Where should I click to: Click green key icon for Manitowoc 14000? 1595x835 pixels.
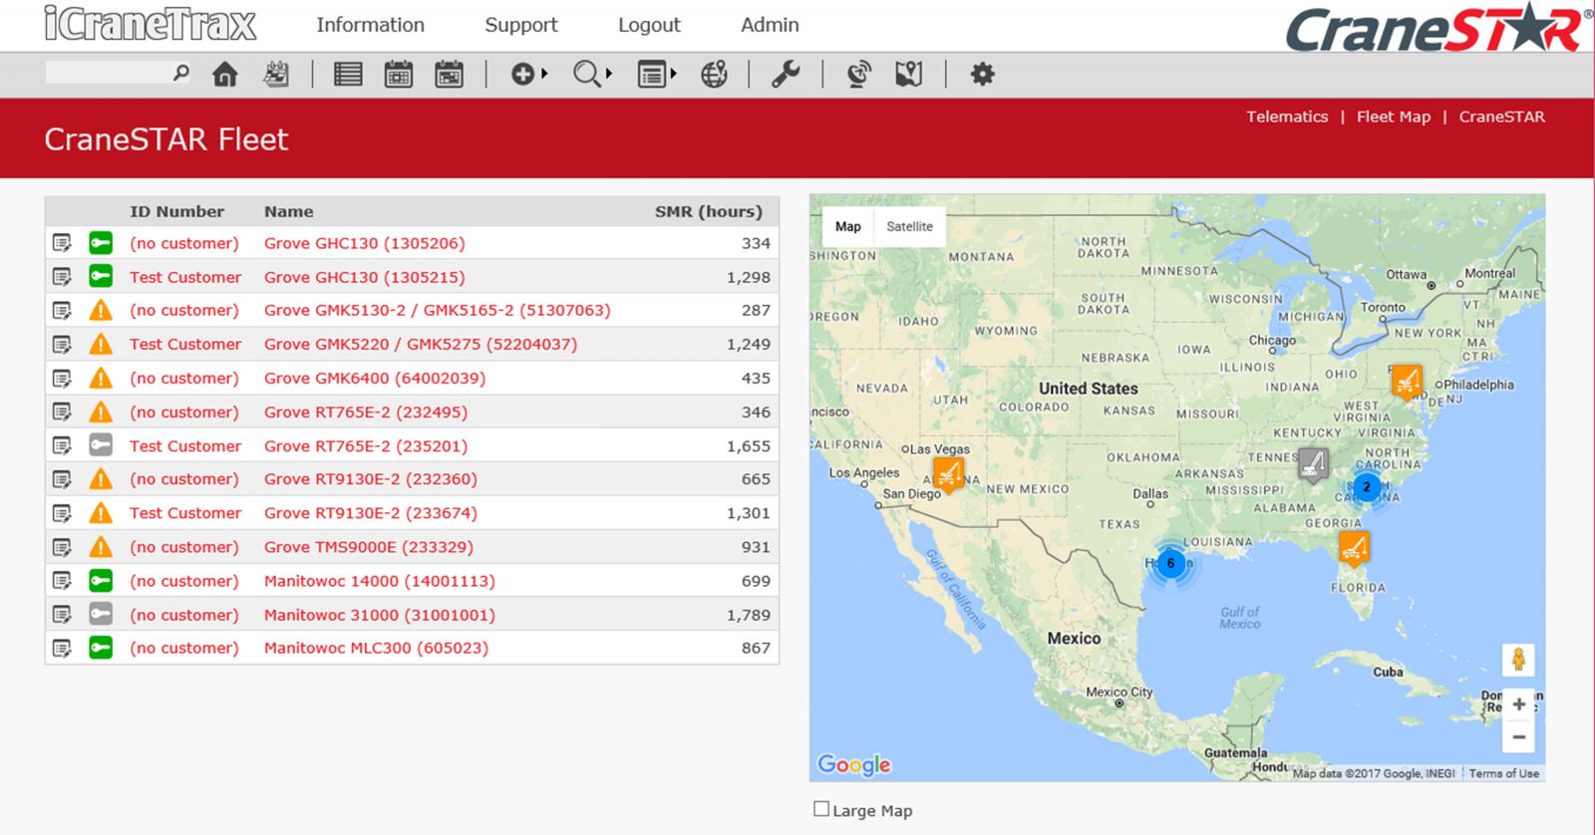point(101,580)
